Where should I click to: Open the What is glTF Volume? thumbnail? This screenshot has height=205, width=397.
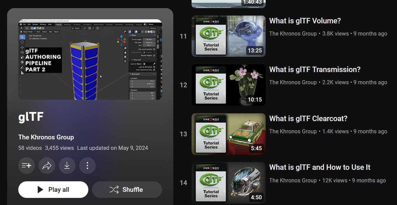[228, 36]
